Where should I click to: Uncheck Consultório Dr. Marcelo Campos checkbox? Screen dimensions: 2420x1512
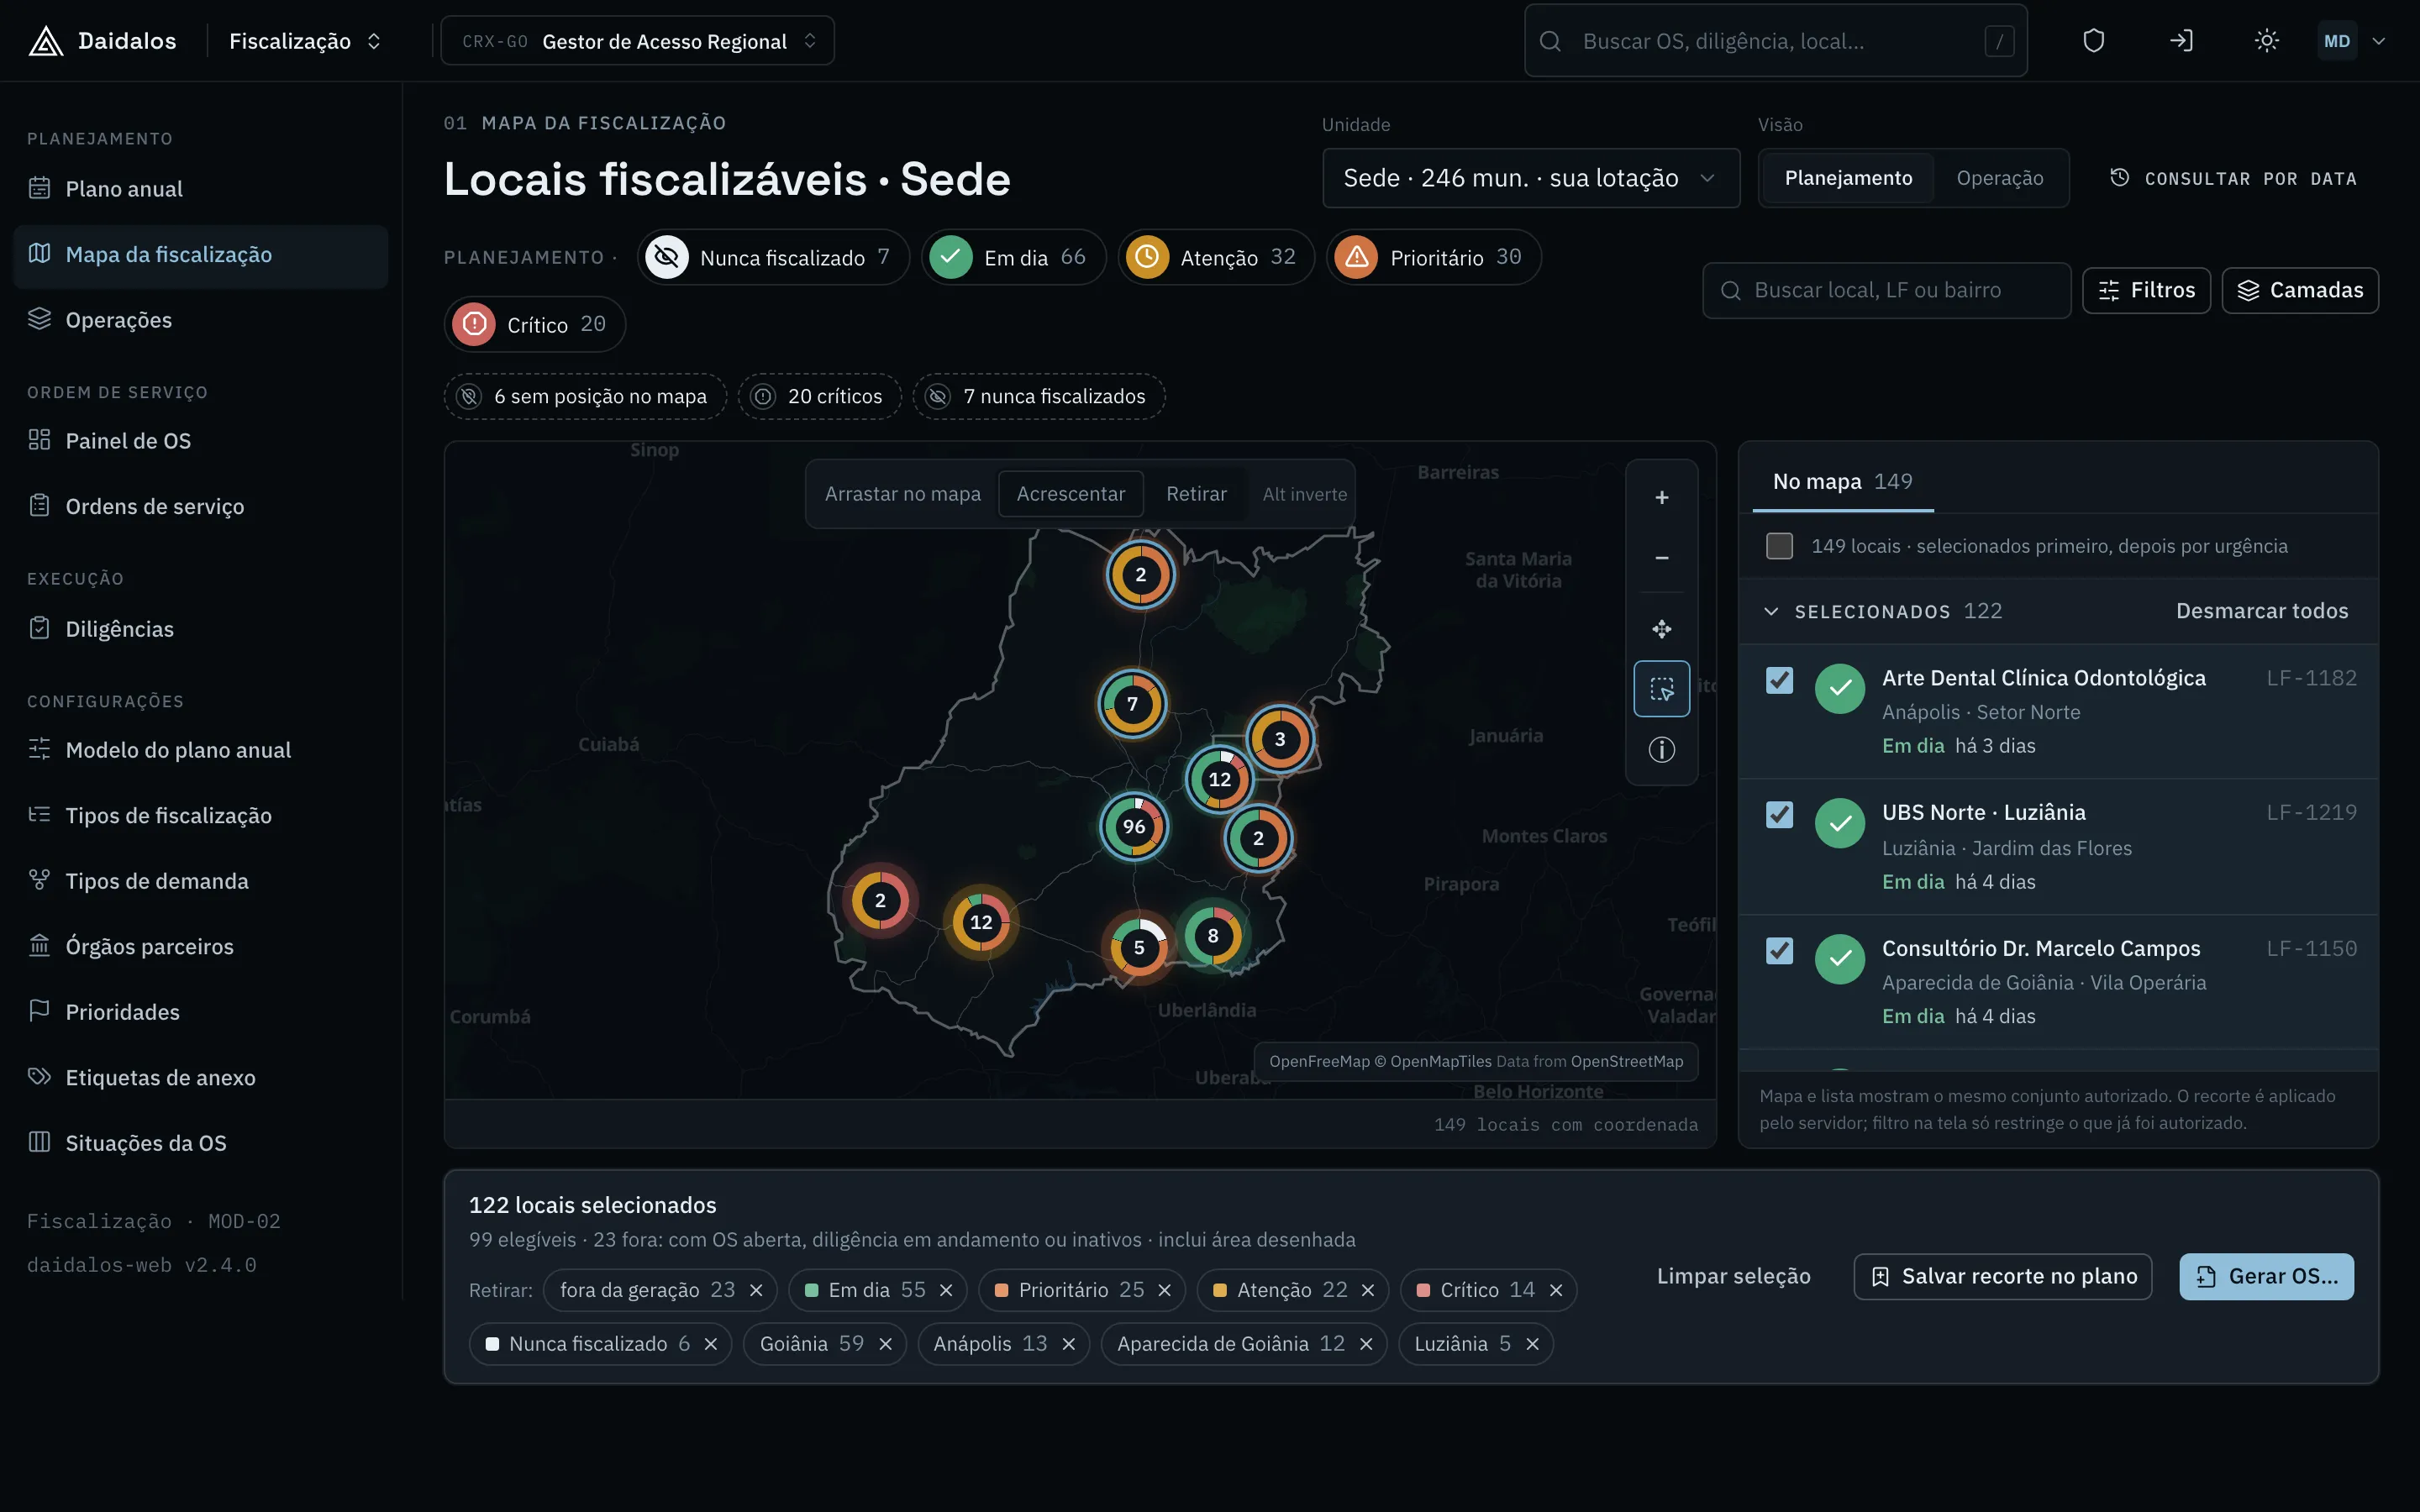1779,950
